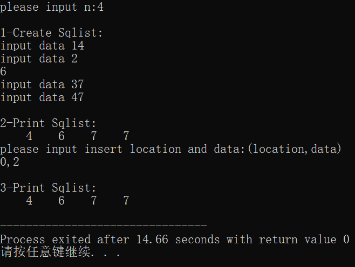Click the "input data 37" line
Viewport: 355px width, 267px height.
tap(42, 85)
